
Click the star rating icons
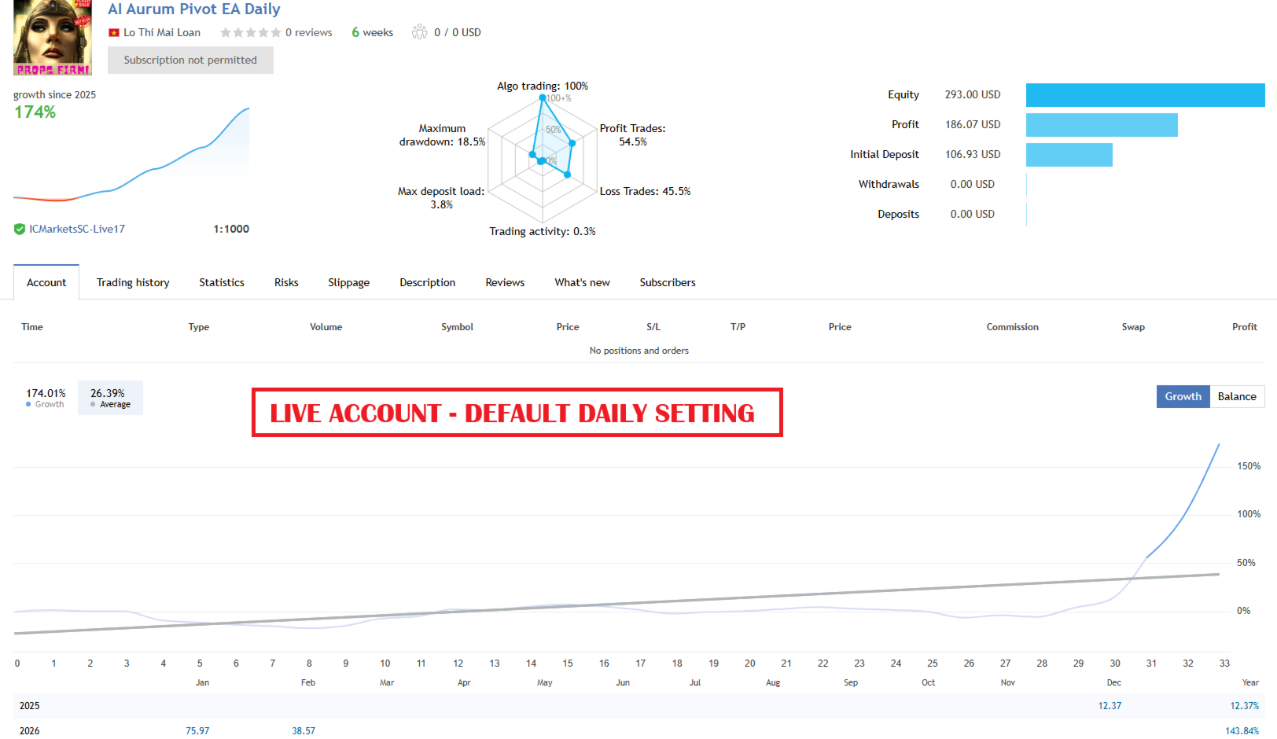point(250,33)
